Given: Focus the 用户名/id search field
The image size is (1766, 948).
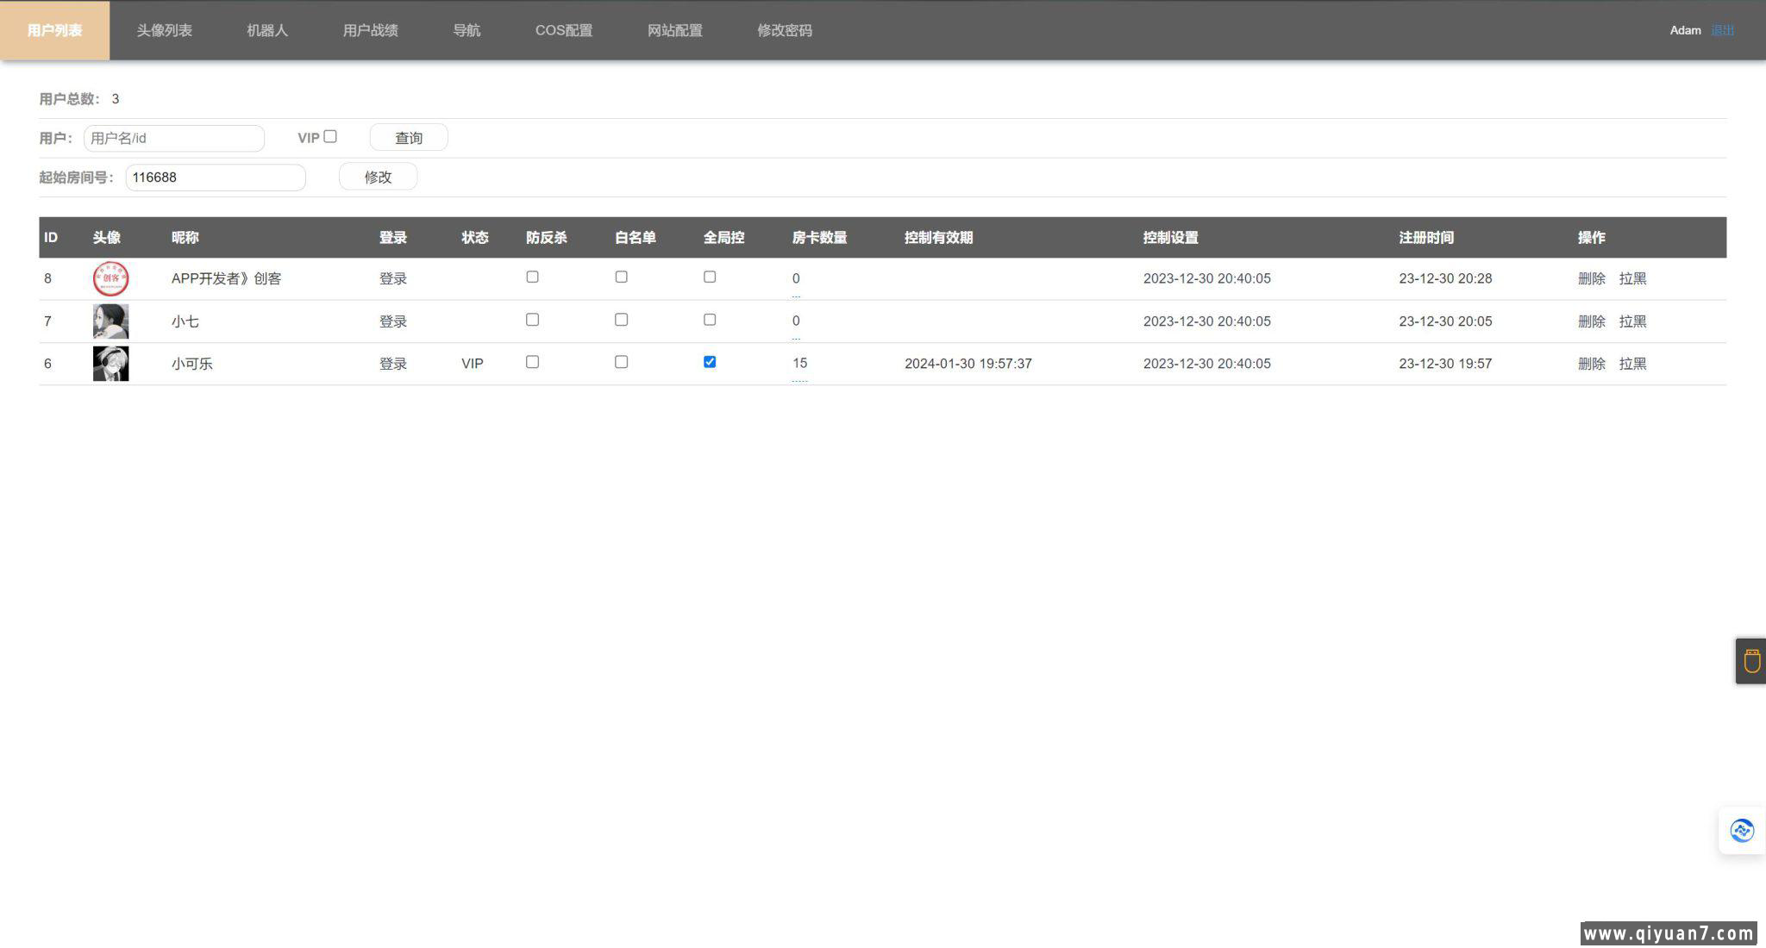Looking at the screenshot, I should [173, 138].
